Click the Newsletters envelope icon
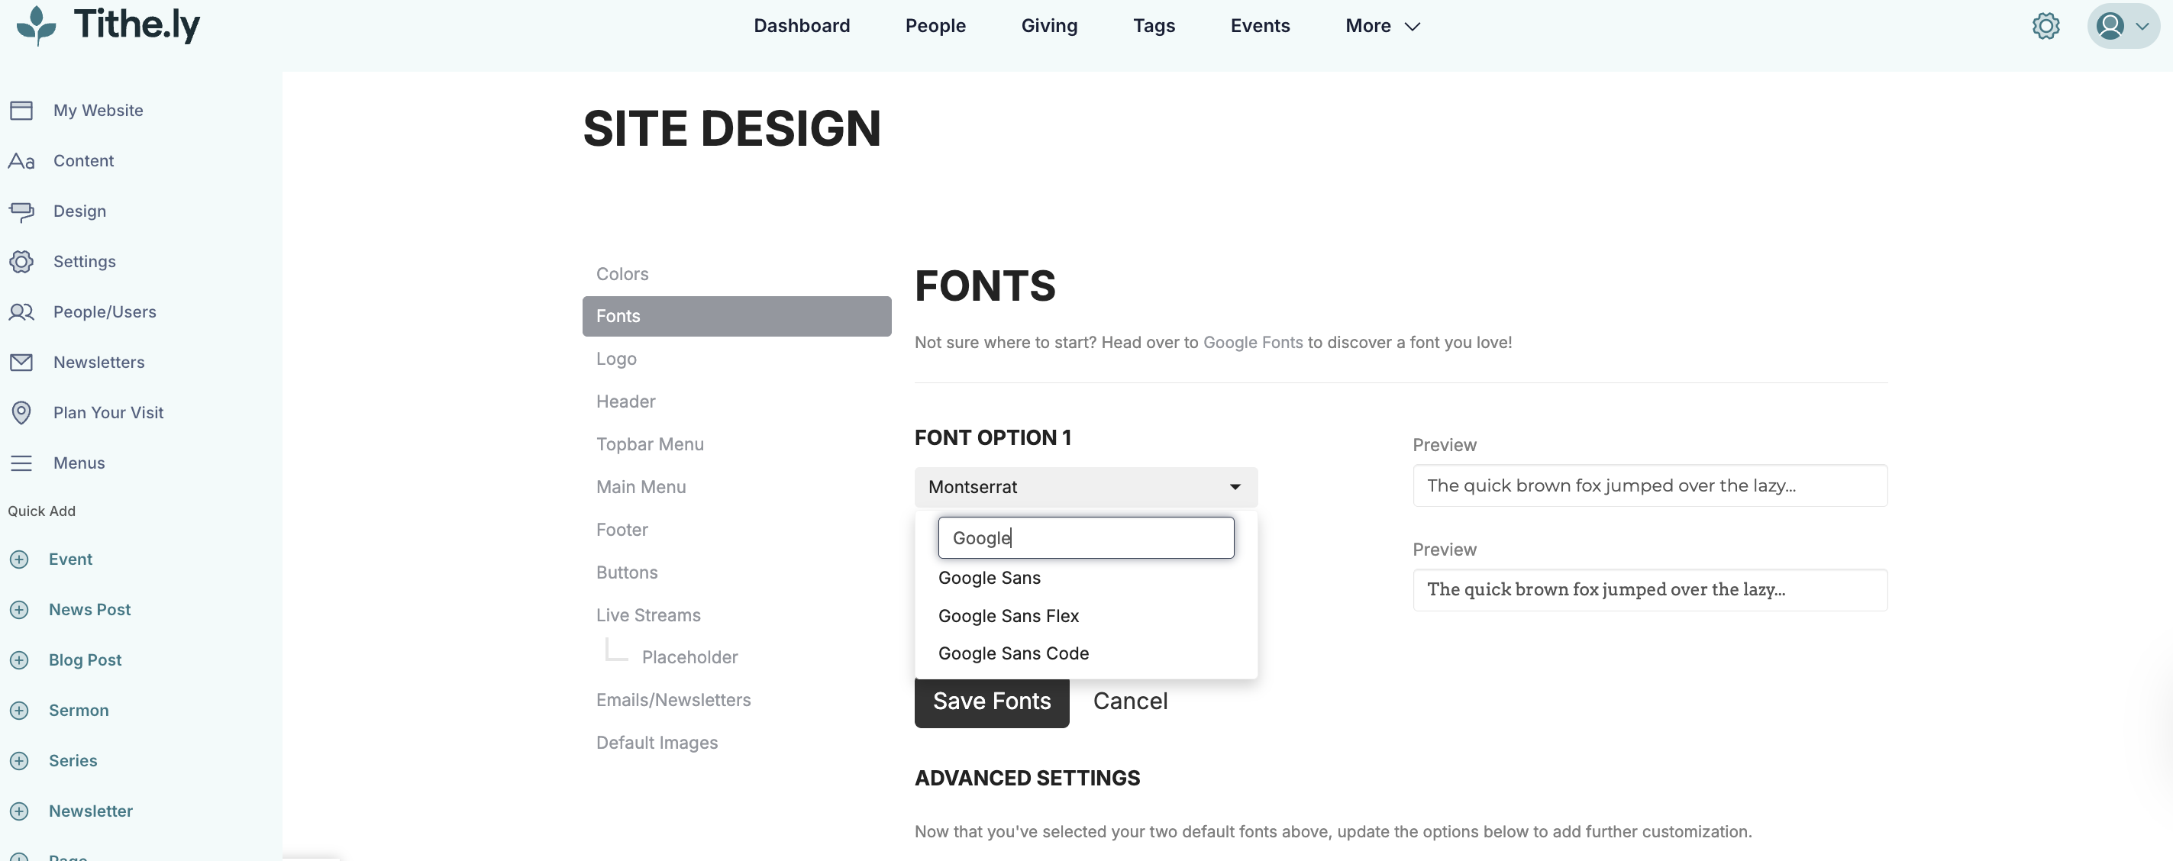 (21, 363)
